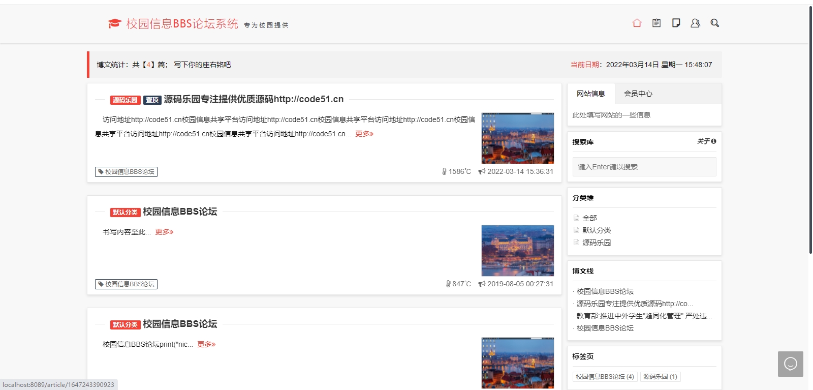Open the chat support floating button
Viewport: 813px width, 390px height.
click(791, 364)
